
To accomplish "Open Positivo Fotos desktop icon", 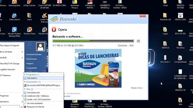I will (x=30, y=31).
